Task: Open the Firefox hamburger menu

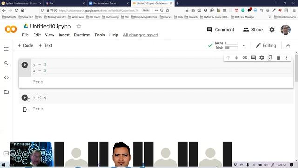Action: pos(294,10)
